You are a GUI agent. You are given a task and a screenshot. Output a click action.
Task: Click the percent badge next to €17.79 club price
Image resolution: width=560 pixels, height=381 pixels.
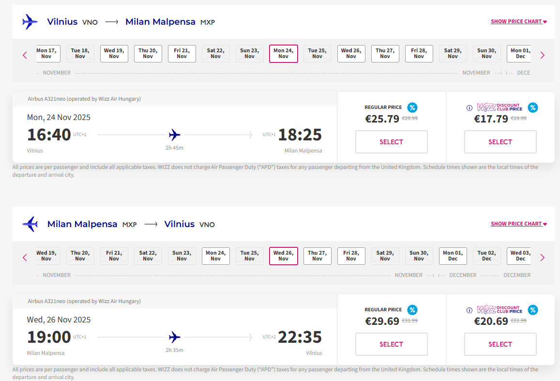click(x=532, y=107)
